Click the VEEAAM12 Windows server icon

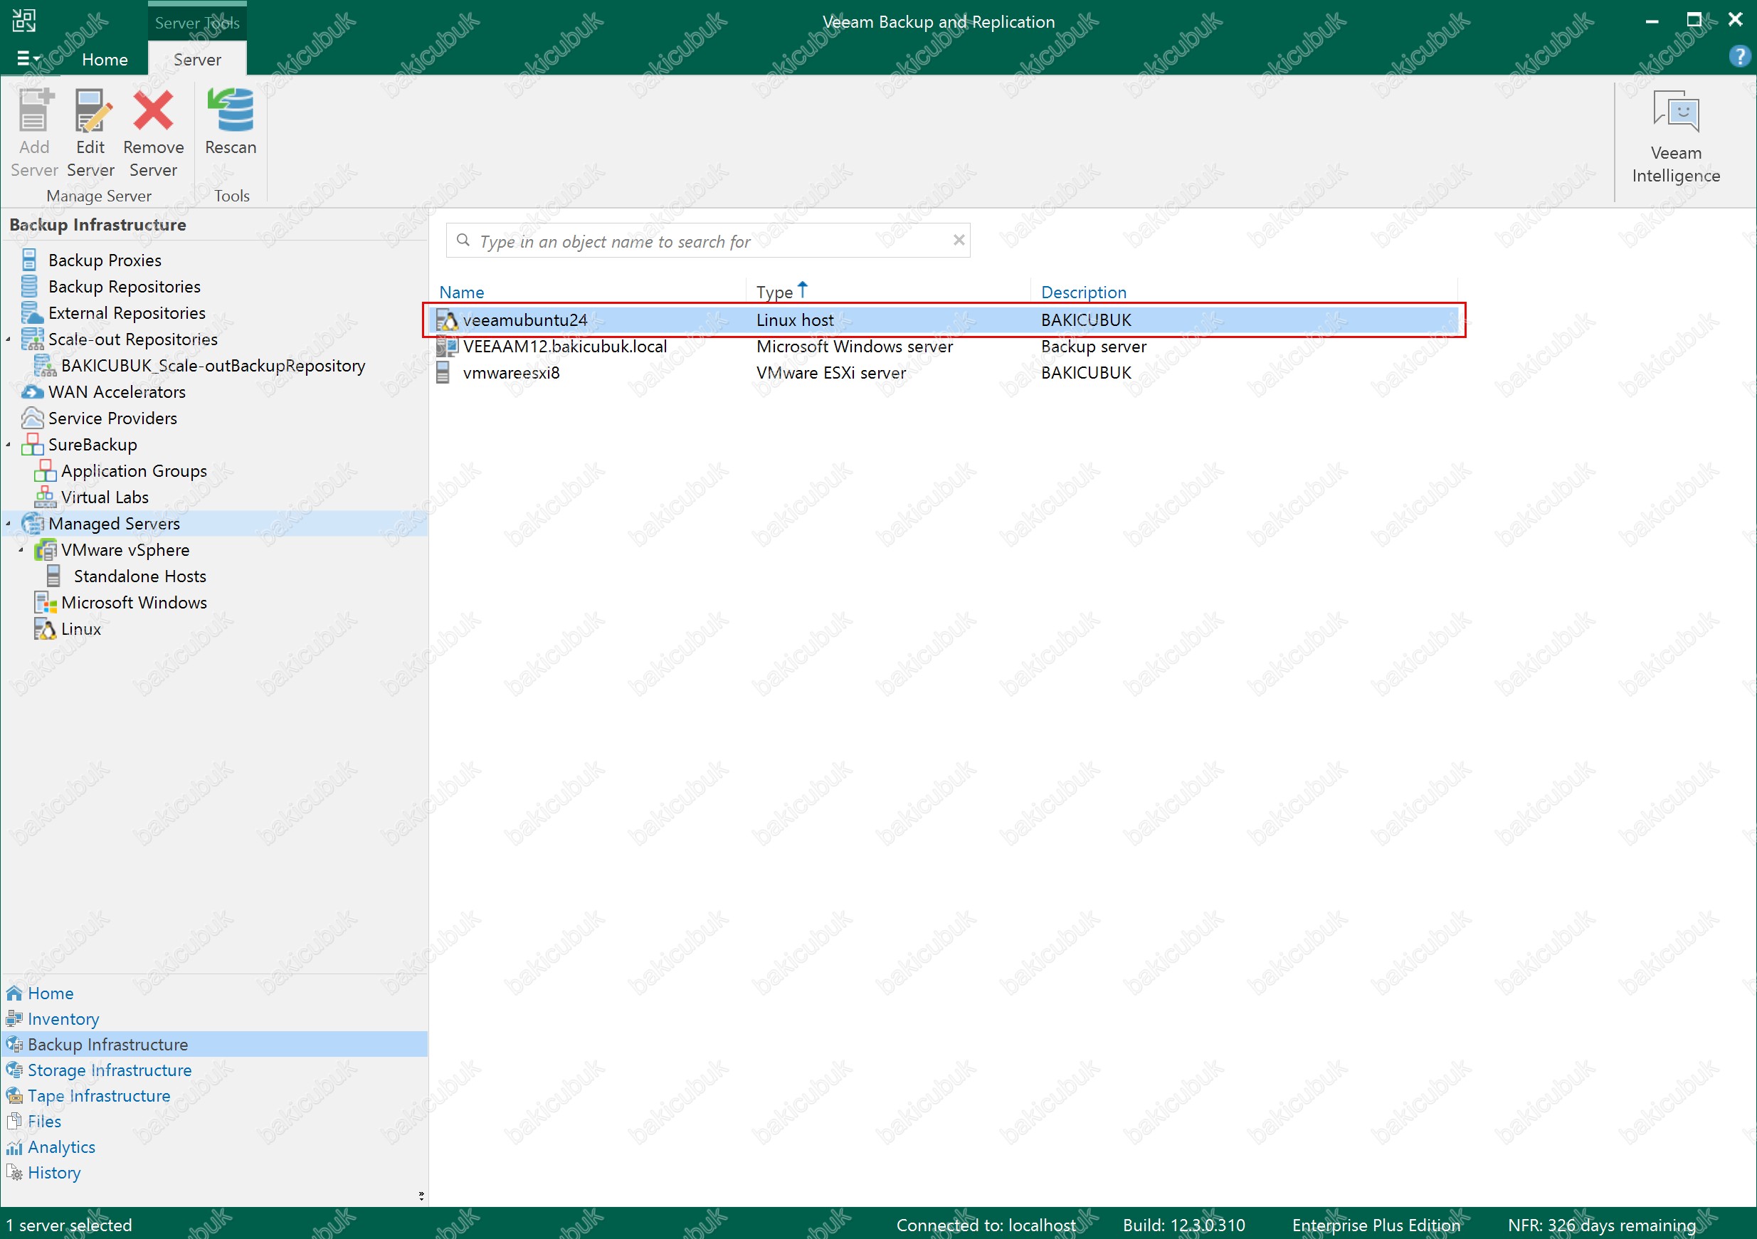(x=447, y=347)
